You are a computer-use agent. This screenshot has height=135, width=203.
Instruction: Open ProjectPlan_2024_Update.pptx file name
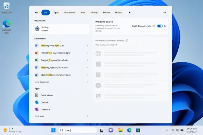55,53
